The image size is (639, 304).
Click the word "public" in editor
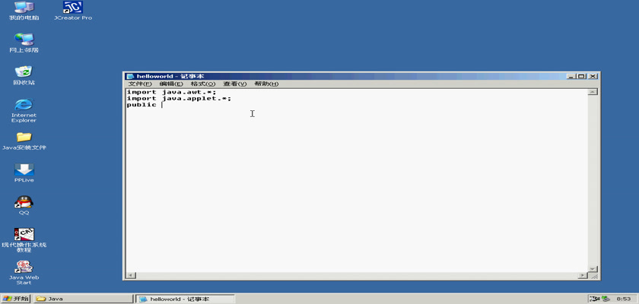(x=141, y=105)
